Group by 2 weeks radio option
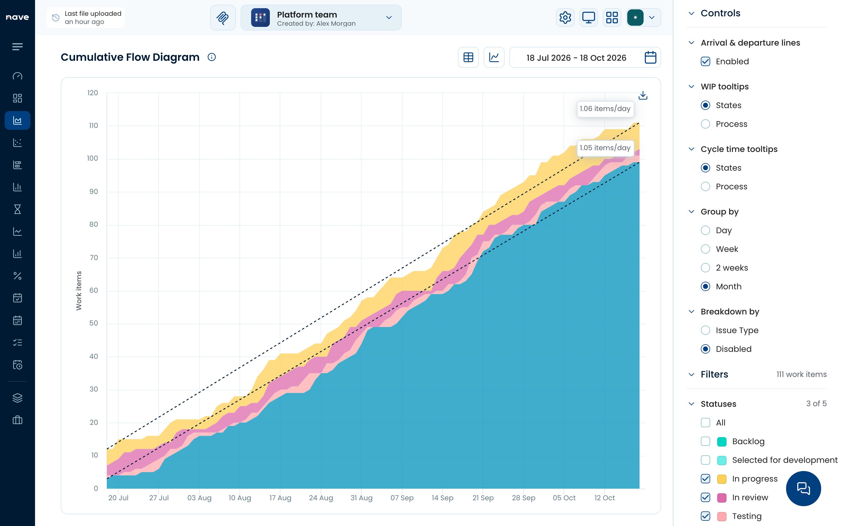The image size is (841, 526). (705, 268)
